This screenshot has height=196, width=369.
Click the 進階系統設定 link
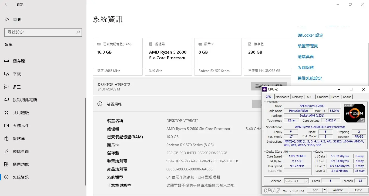coord(310,78)
